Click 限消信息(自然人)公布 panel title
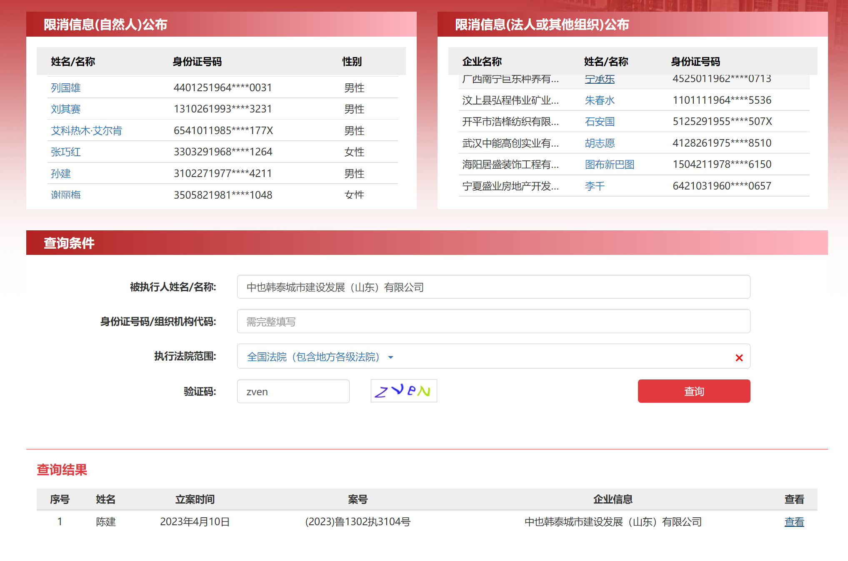848x561 pixels. coord(105,25)
